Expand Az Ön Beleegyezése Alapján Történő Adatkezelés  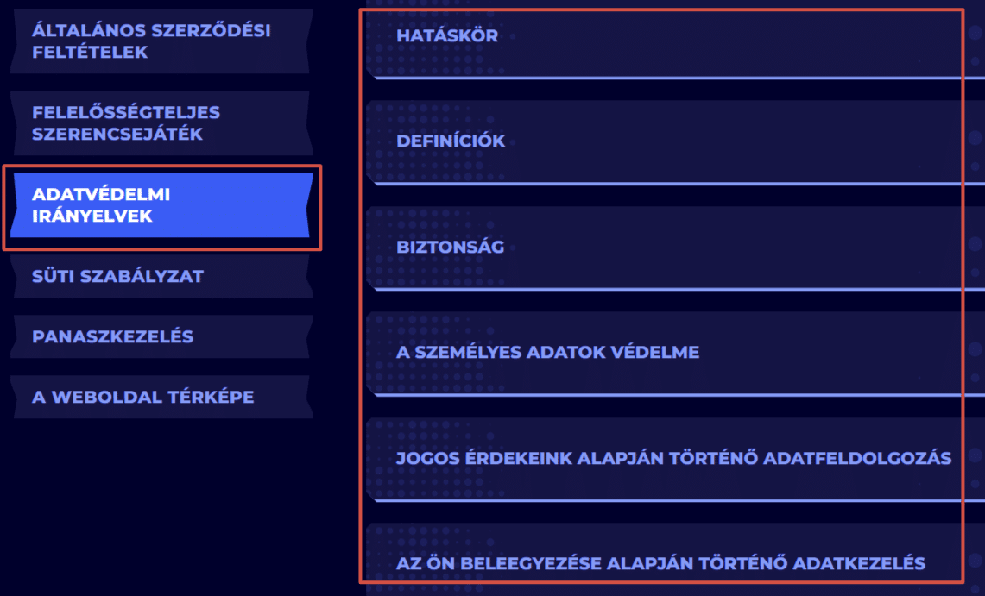coord(660,563)
